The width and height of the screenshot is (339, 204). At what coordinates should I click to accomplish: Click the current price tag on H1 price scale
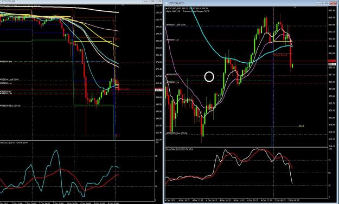159,90
